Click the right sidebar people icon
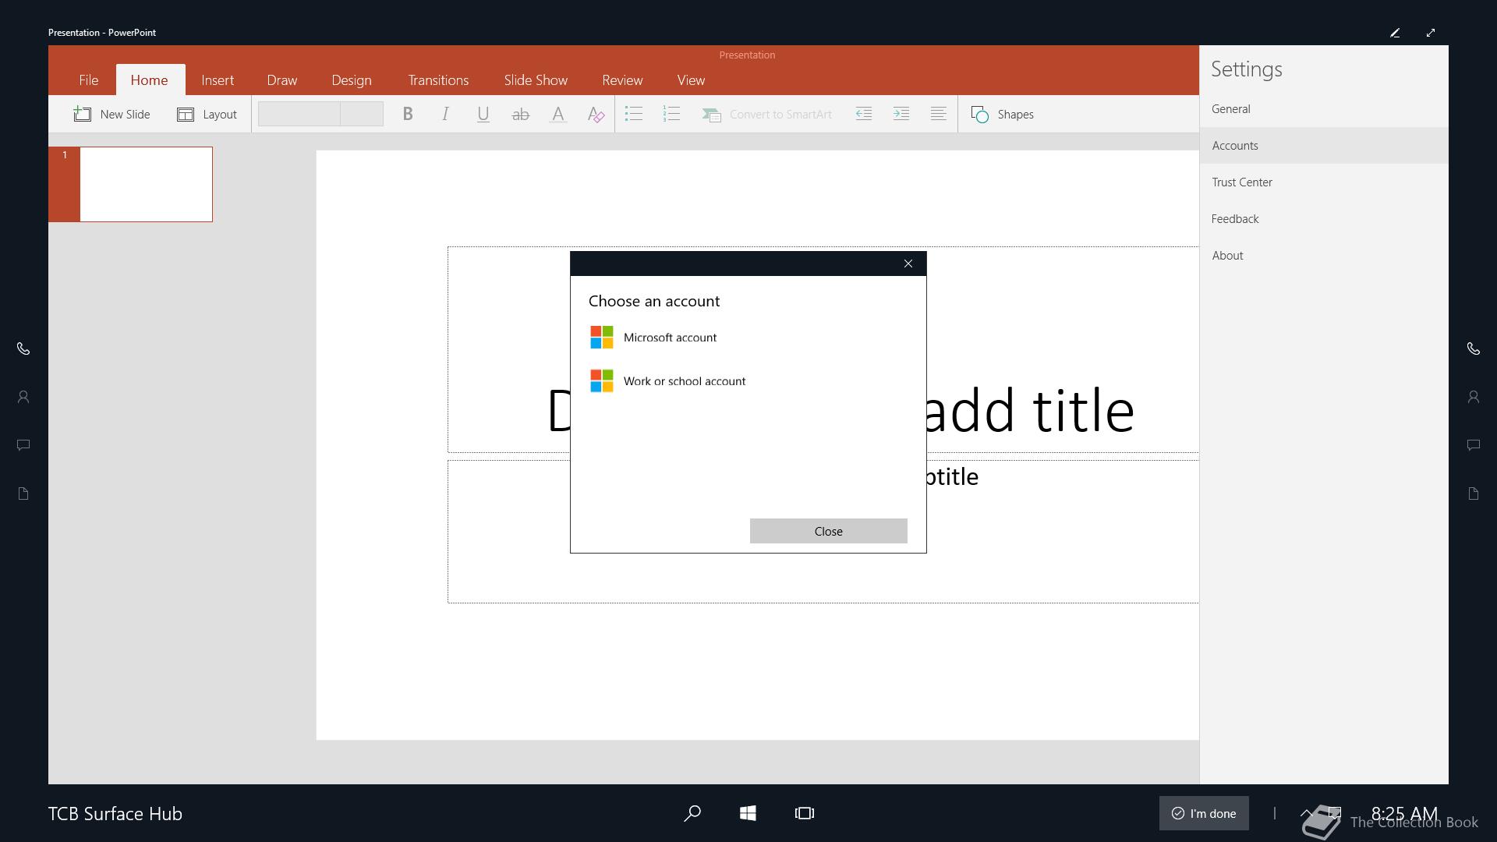Image resolution: width=1497 pixels, height=842 pixels. point(1474,397)
